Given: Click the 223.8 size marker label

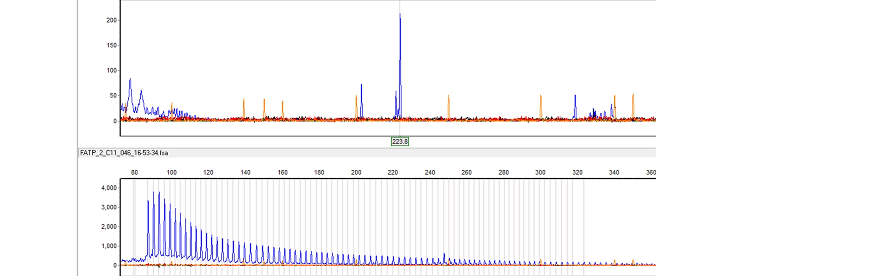Looking at the screenshot, I should (x=400, y=142).
